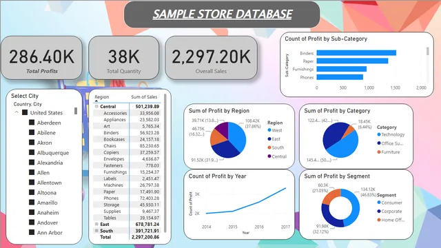Click the Total Quantity card
The width and height of the screenshot is (441, 248).
[x=124, y=58]
